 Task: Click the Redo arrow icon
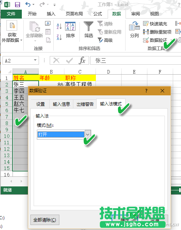click(x=42, y=4)
